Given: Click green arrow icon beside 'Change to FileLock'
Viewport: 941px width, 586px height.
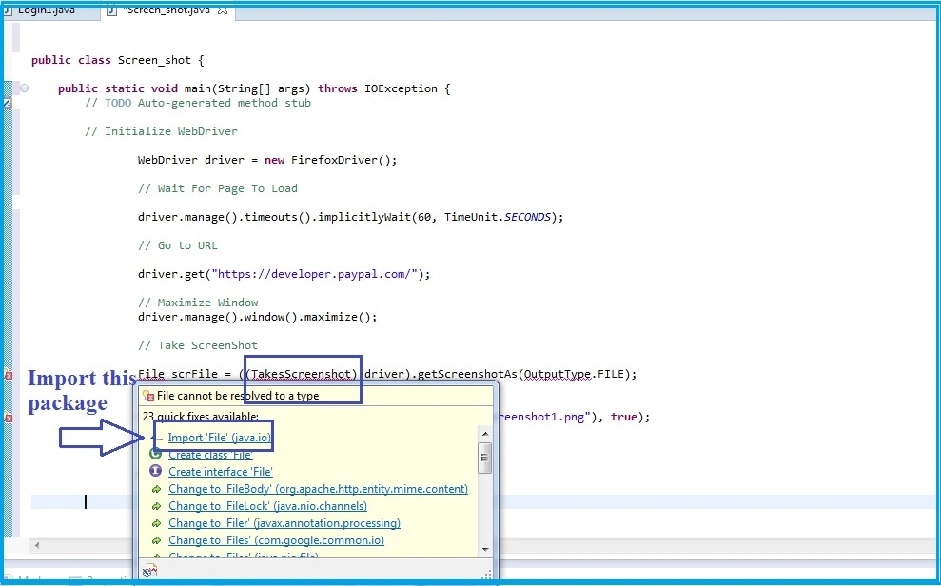Looking at the screenshot, I should click(x=156, y=507).
